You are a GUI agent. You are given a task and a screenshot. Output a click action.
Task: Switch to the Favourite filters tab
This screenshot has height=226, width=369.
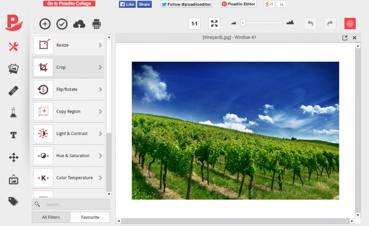tap(90, 217)
